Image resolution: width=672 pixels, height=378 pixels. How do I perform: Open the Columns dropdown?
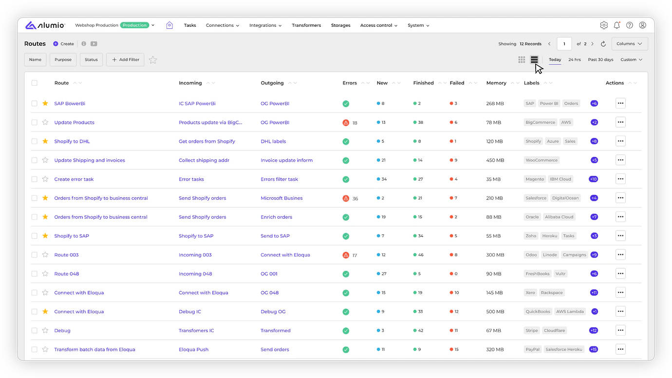[x=630, y=44]
